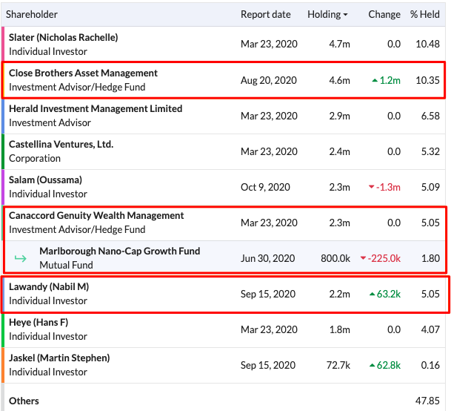
Task: Click the Shareholder column header
Action: (x=32, y=14)
